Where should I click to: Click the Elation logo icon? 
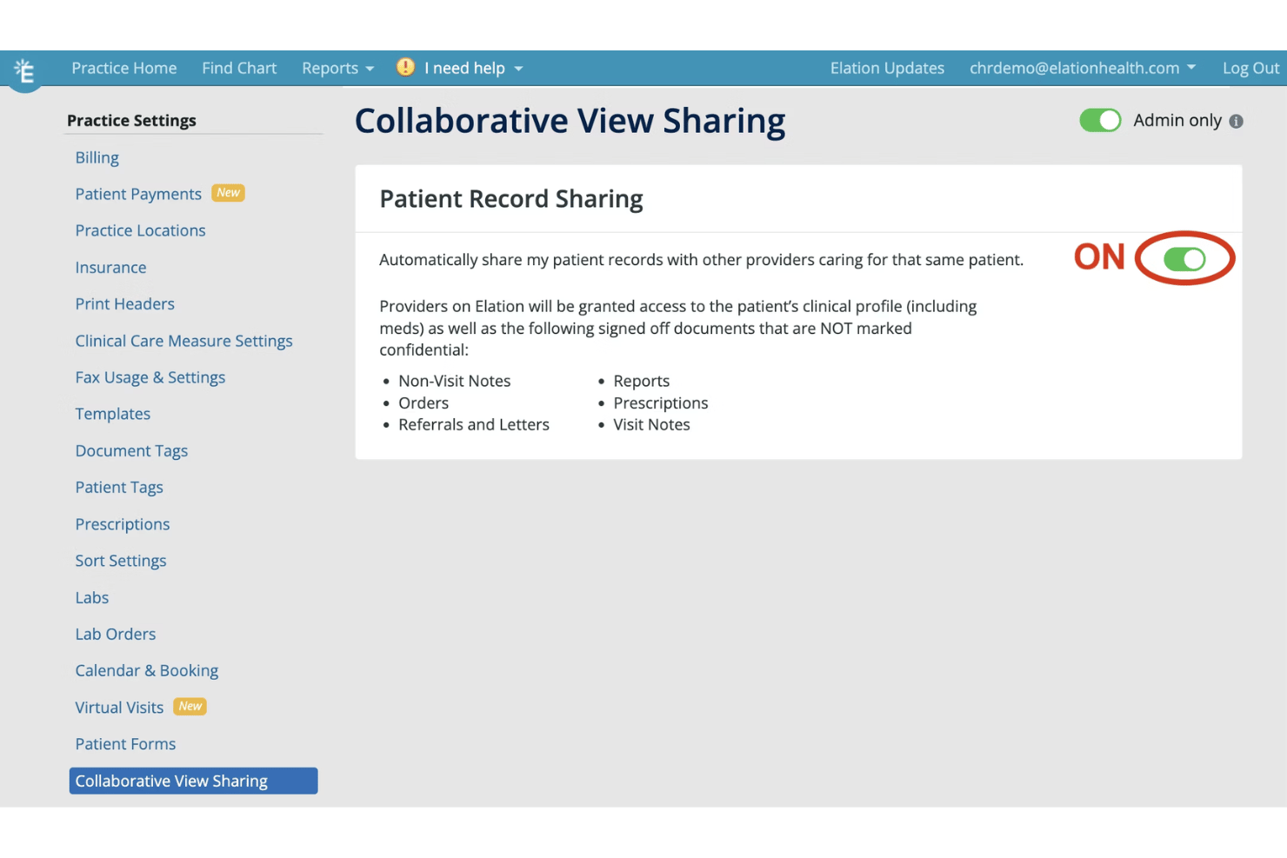click(24, 70)
